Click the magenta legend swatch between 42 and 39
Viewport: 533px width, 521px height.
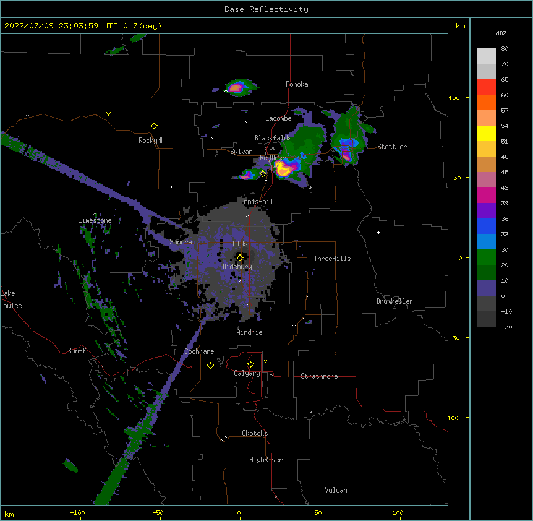[486, 195]
